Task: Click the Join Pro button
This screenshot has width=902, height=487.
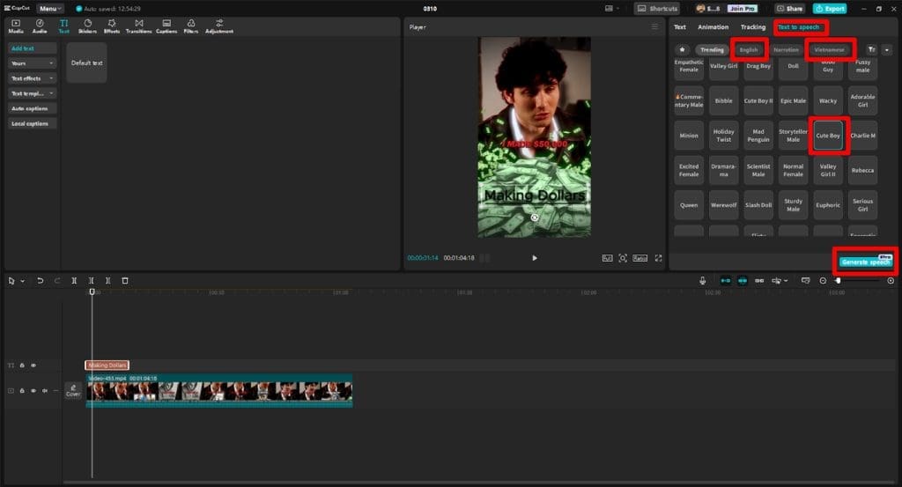Action: pos(742,9)
